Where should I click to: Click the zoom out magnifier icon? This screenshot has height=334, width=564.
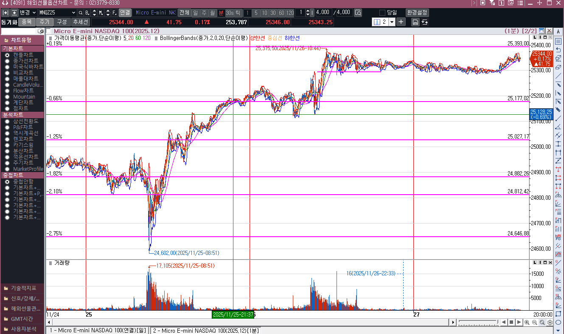[534, 323]
